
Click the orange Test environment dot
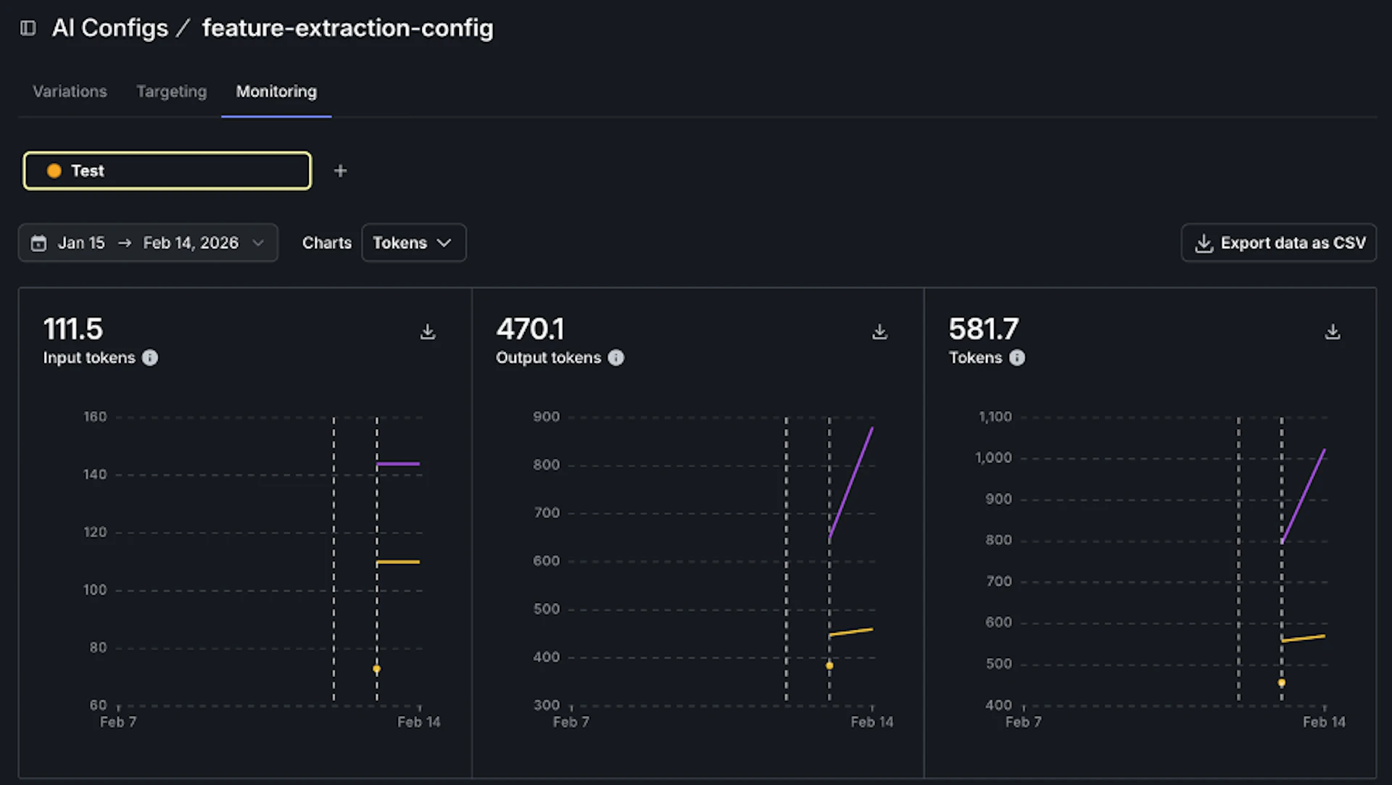click(54, 171)
